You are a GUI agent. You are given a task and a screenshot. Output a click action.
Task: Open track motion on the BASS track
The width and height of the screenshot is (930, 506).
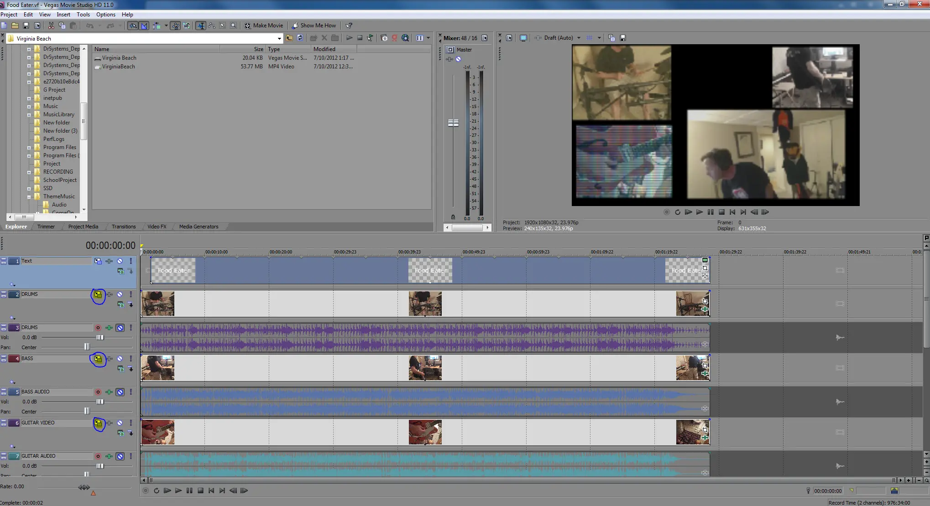98,359
